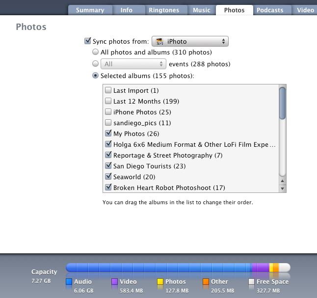Click the white Free Space legend swatch
Viewport: 317px width, 298px height.
(x=252, y=281)
